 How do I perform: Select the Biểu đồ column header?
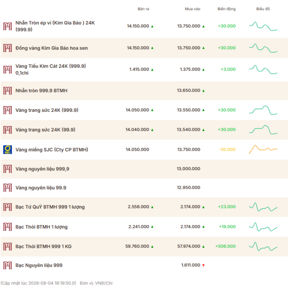(263, 9)
